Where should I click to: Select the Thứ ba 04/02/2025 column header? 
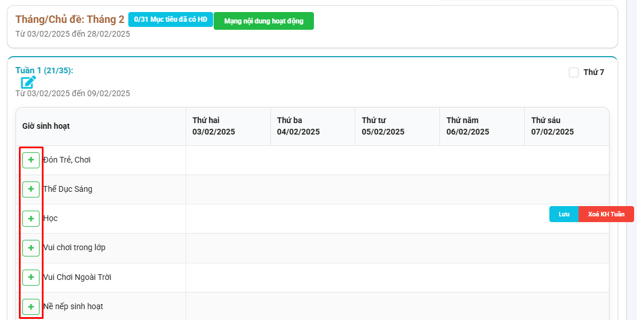[298, 126]
